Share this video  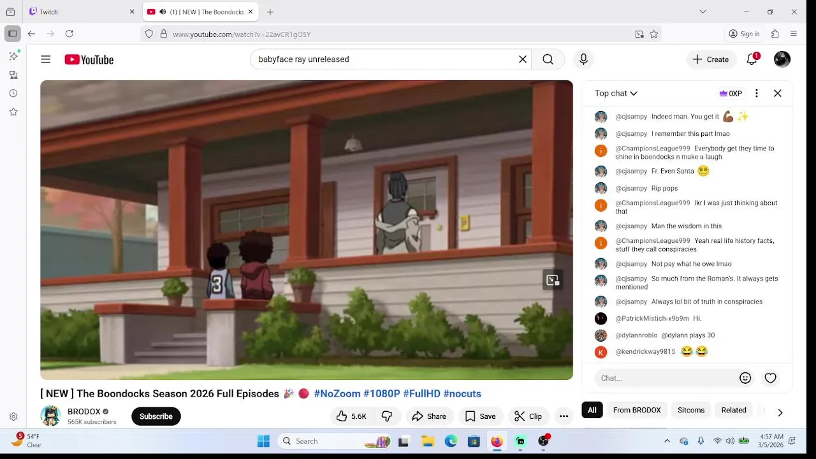(429, 416)
